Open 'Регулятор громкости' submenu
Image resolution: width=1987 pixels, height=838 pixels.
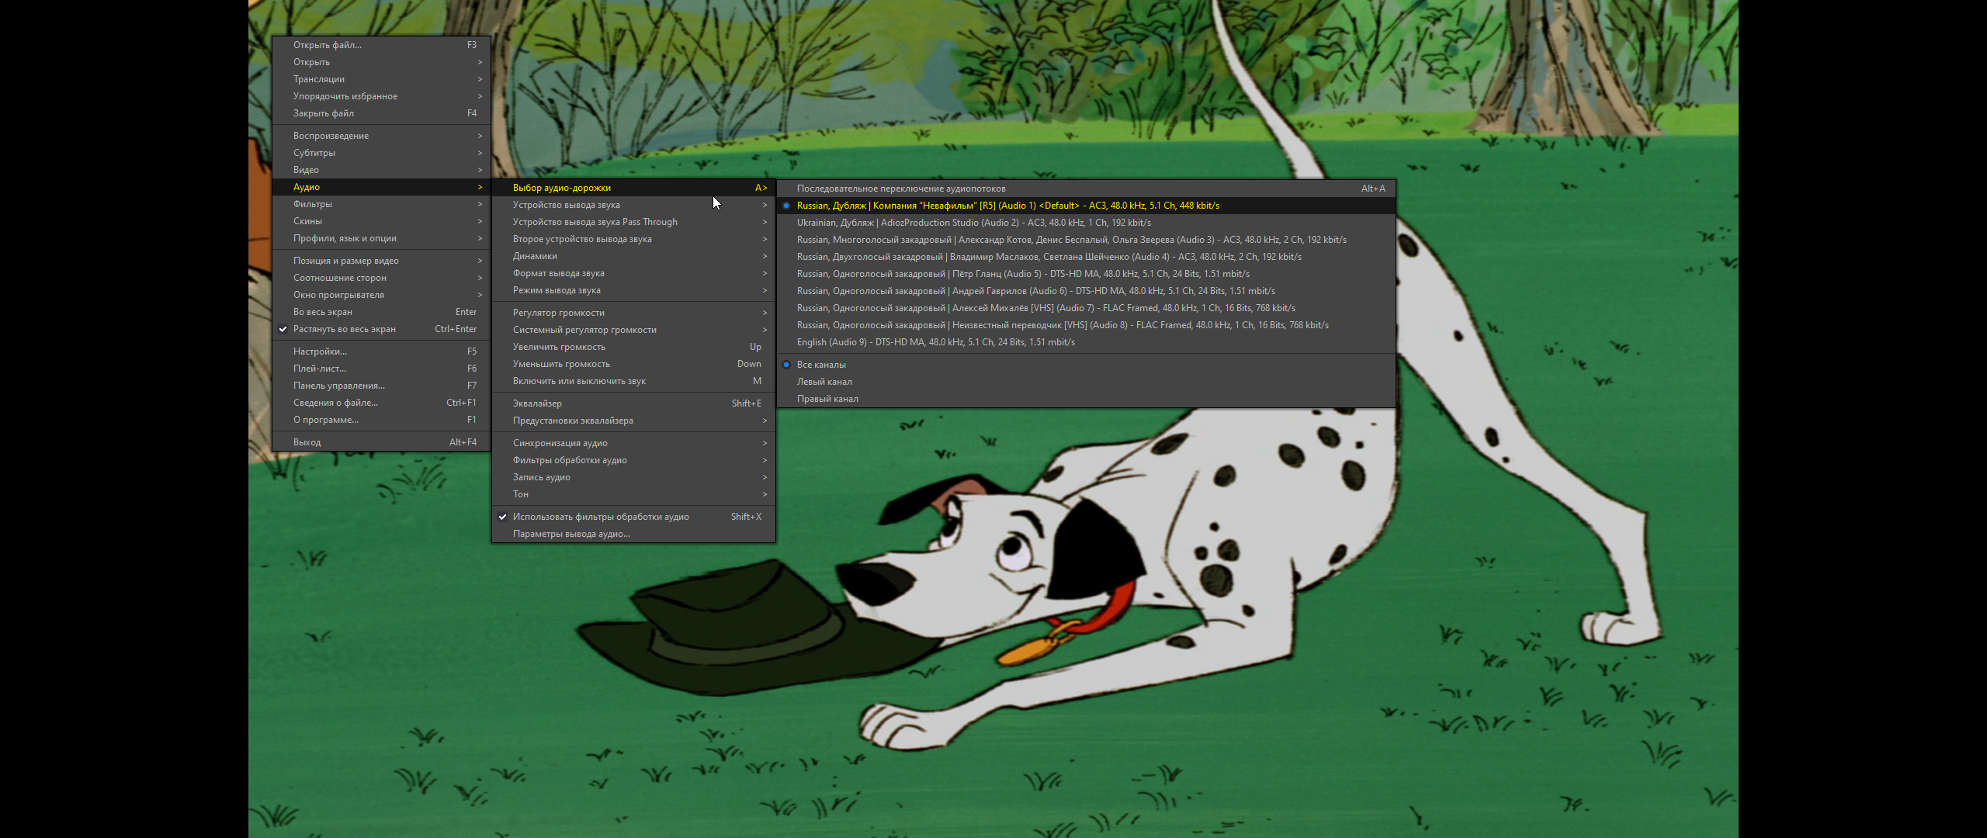click(633, 313)
